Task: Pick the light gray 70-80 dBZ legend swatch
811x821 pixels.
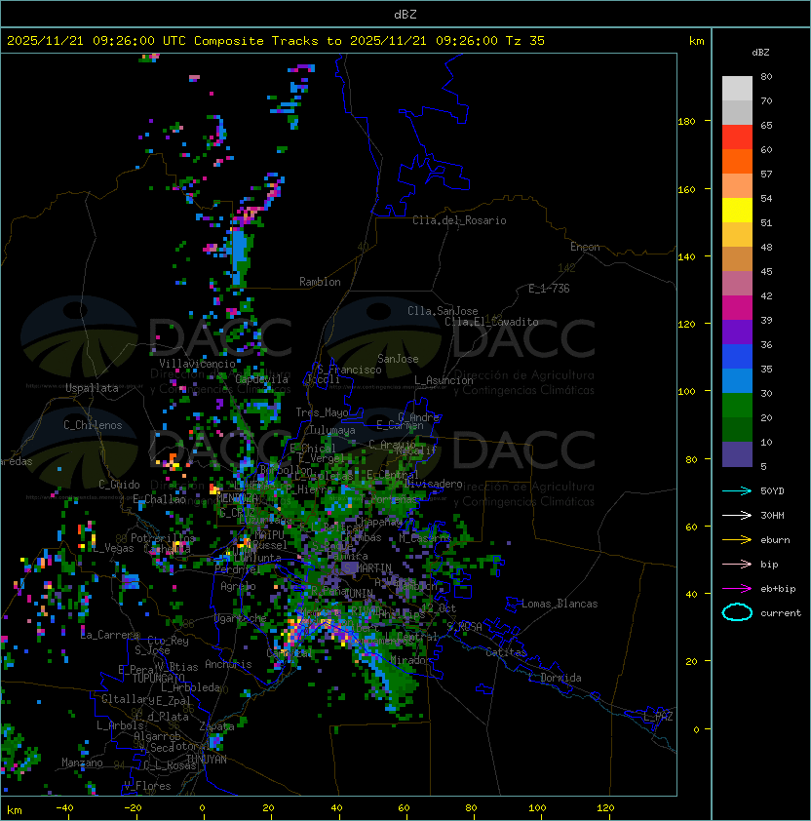Action: tap(737, 89)
